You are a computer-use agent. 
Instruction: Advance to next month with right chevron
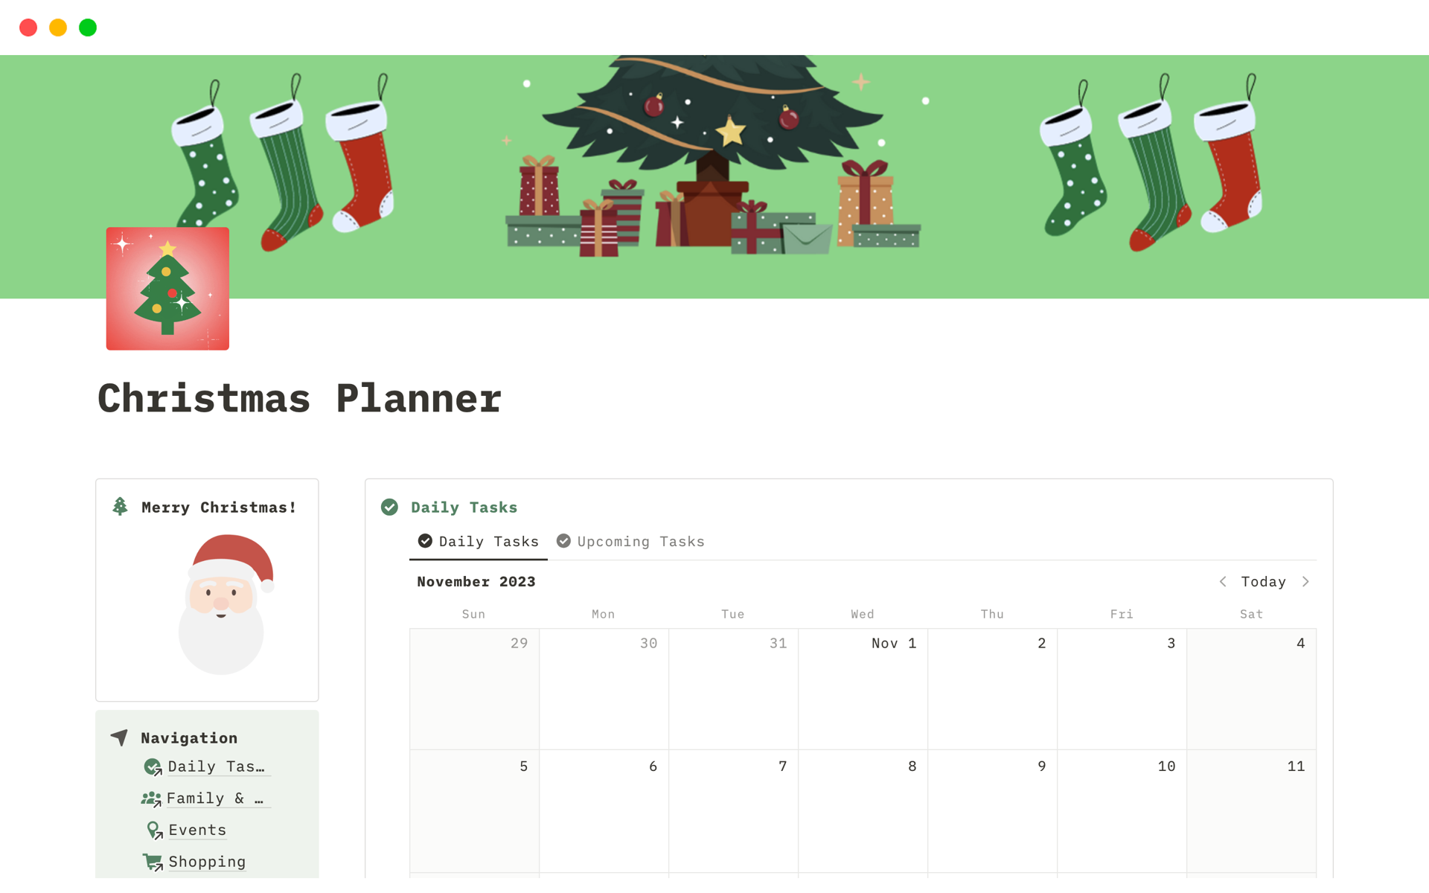pos(1305,582)
